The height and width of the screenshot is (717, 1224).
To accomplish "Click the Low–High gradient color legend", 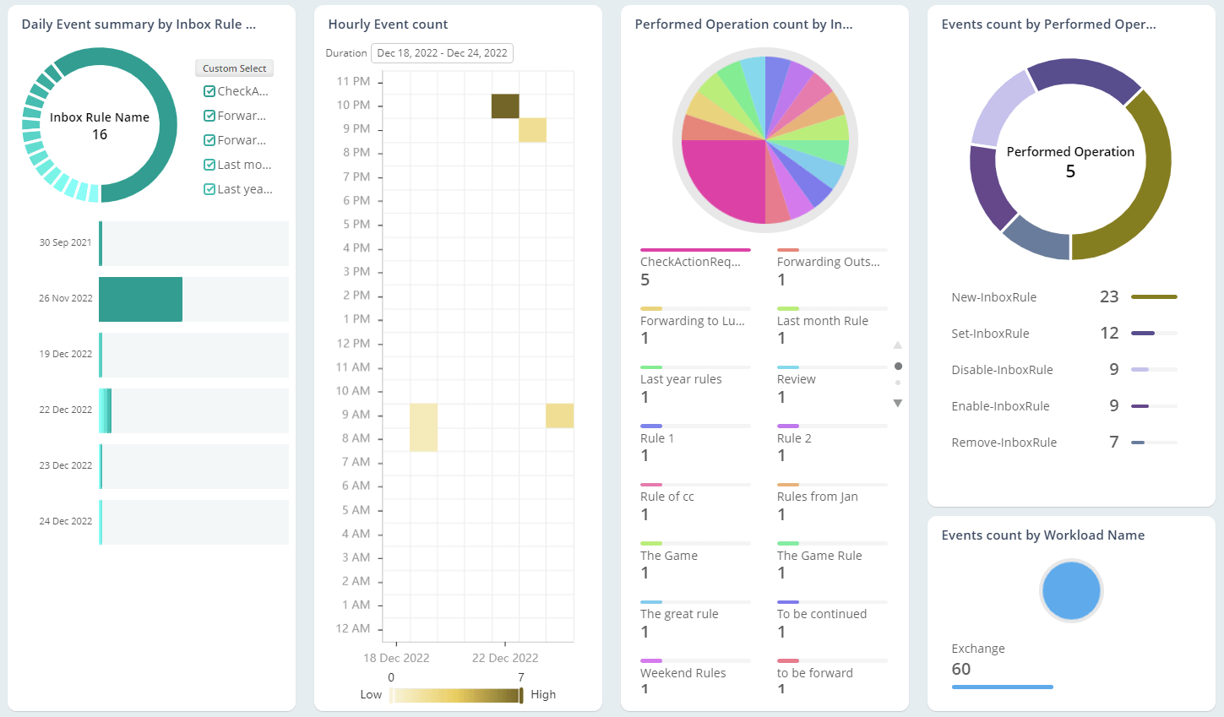I will [456, 694].
